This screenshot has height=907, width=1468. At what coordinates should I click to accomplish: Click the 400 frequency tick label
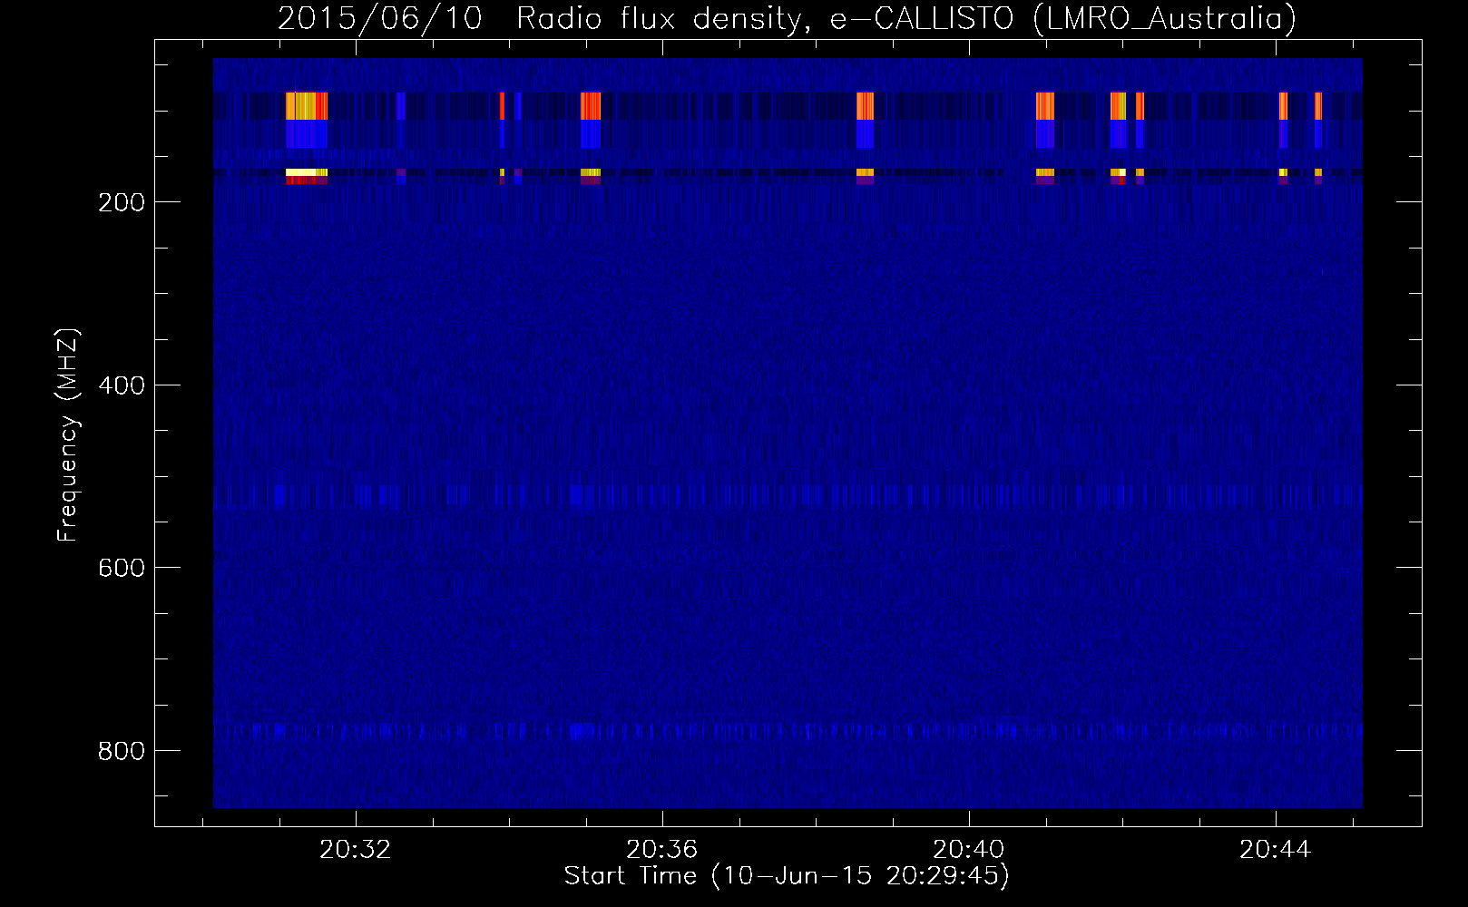tap(122, 385)
